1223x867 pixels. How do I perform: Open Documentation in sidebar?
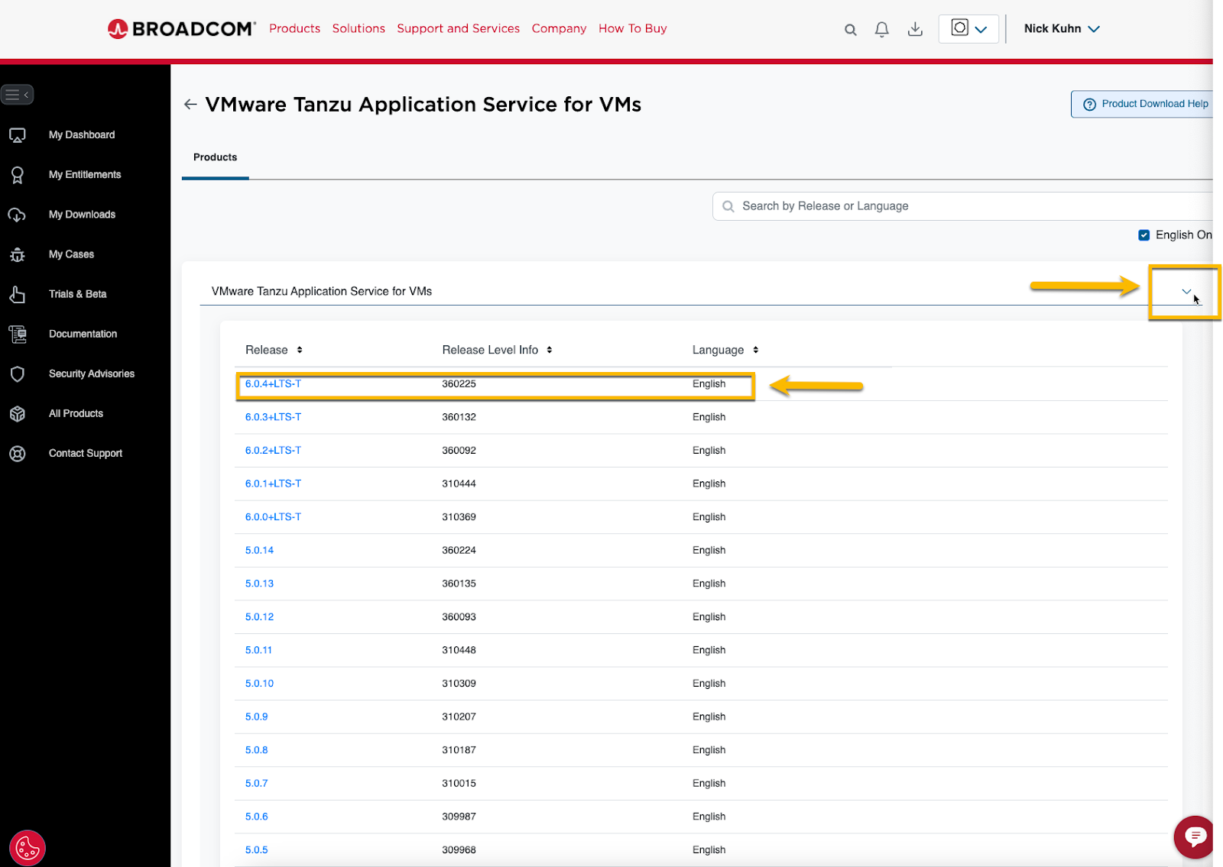tap(83, 334)
